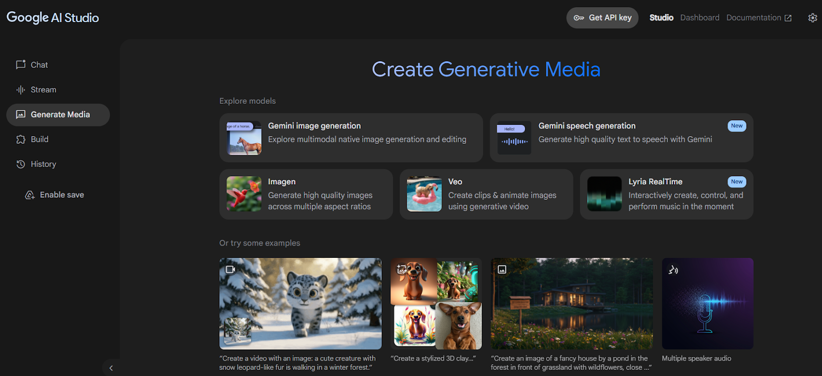This screenshot has height=376, width=822.
Task: Click the Get API key button
Action: (x=602, y=17)
